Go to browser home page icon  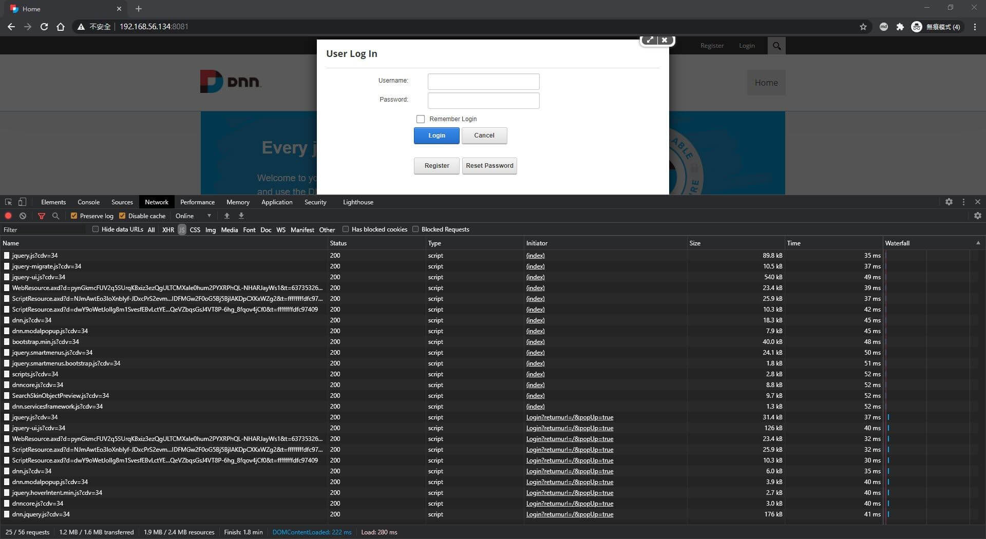tap(61, 27)
